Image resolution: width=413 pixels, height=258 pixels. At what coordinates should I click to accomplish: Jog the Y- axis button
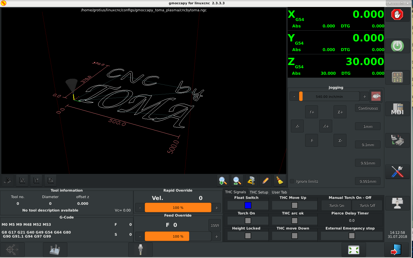(x=312, y=140)
